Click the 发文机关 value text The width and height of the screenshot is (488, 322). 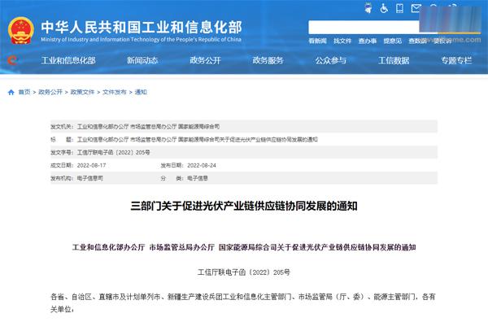pos(149,127)
